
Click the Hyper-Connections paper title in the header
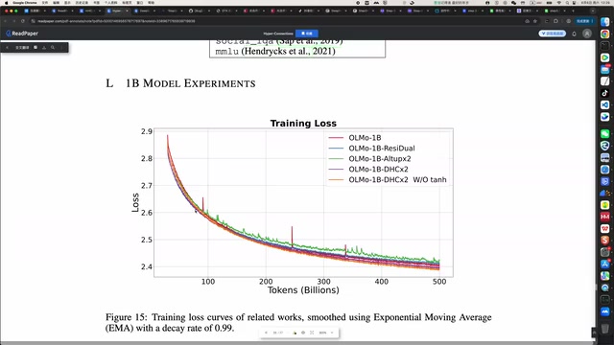278,34
